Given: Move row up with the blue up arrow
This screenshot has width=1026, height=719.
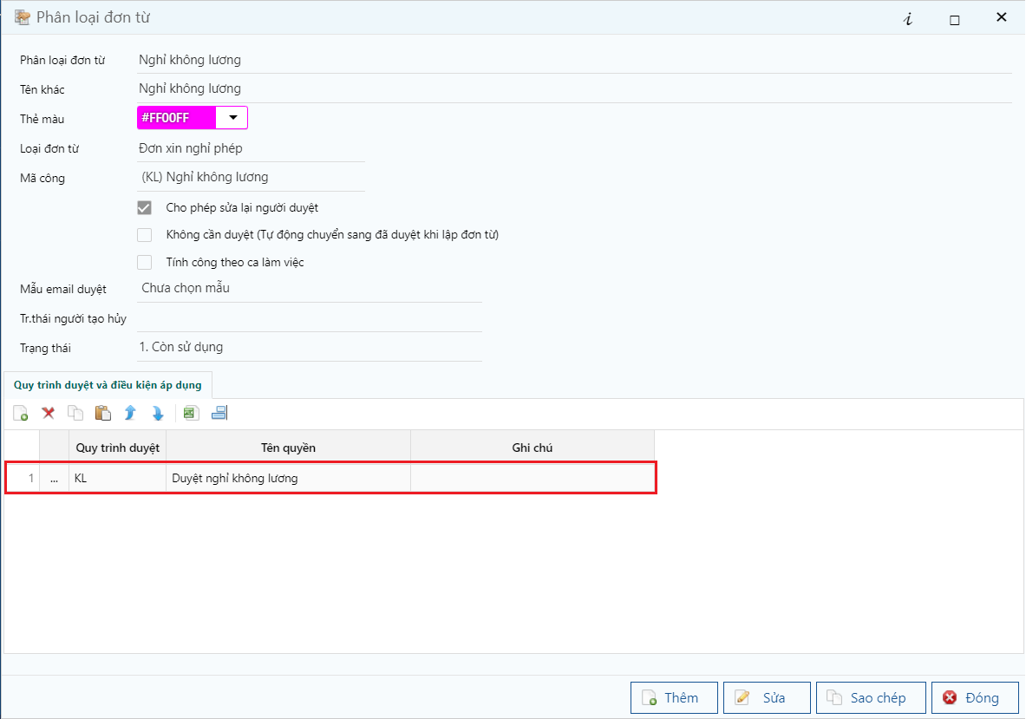Looking at the screenshot, I should (130, 414).
